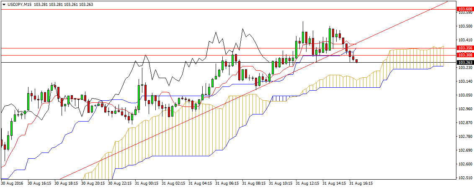Click the 102.870 price scale value
Screen dimensions: 474x188
coord(465,123)
